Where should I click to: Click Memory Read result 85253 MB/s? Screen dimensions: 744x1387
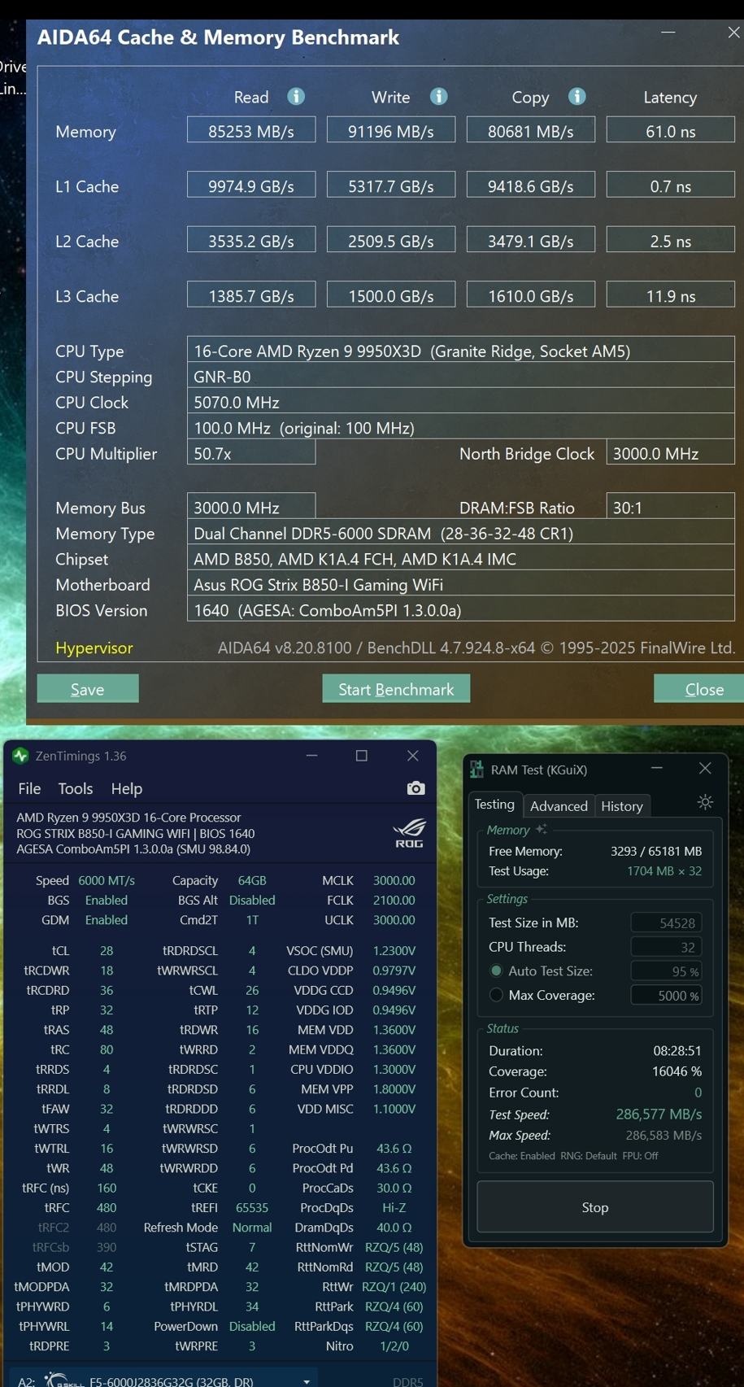tap(251, 130)
